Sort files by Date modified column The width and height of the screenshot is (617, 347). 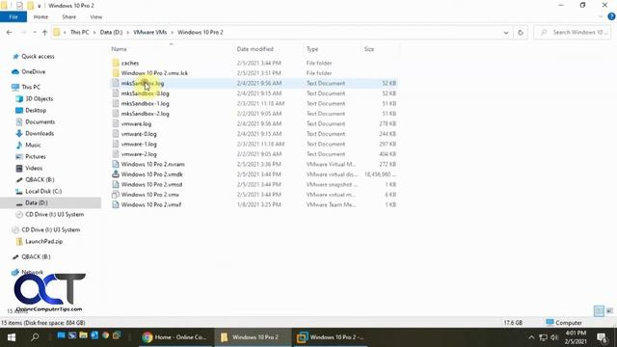[255, 49]
